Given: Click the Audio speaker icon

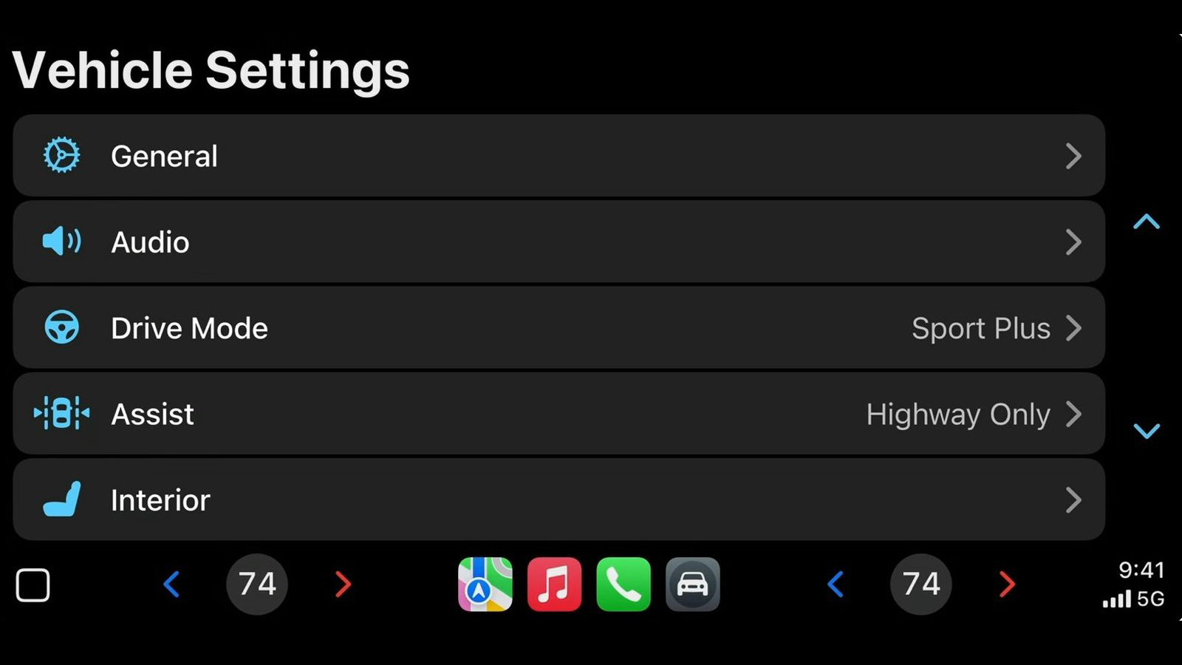Looking at the screenshot, I should (x=61, y=242).
